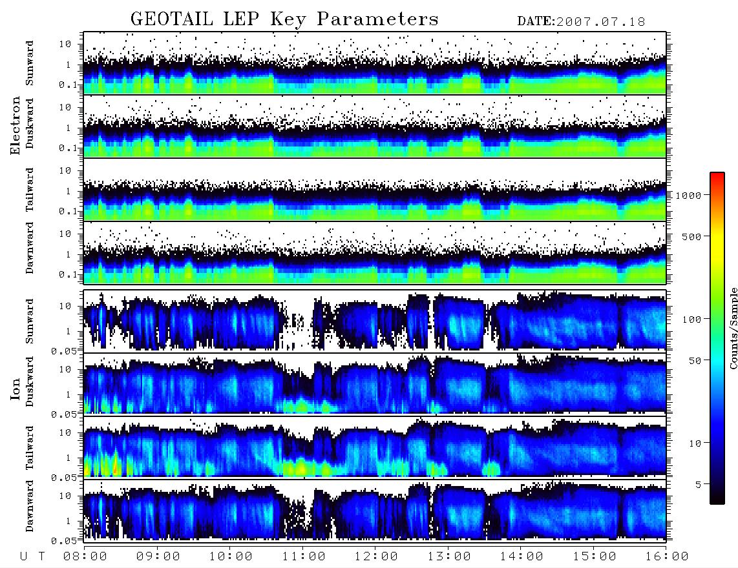The image size is (738, 568).
Task: Click the 09:00 time tick label
Action: [158, 556]
